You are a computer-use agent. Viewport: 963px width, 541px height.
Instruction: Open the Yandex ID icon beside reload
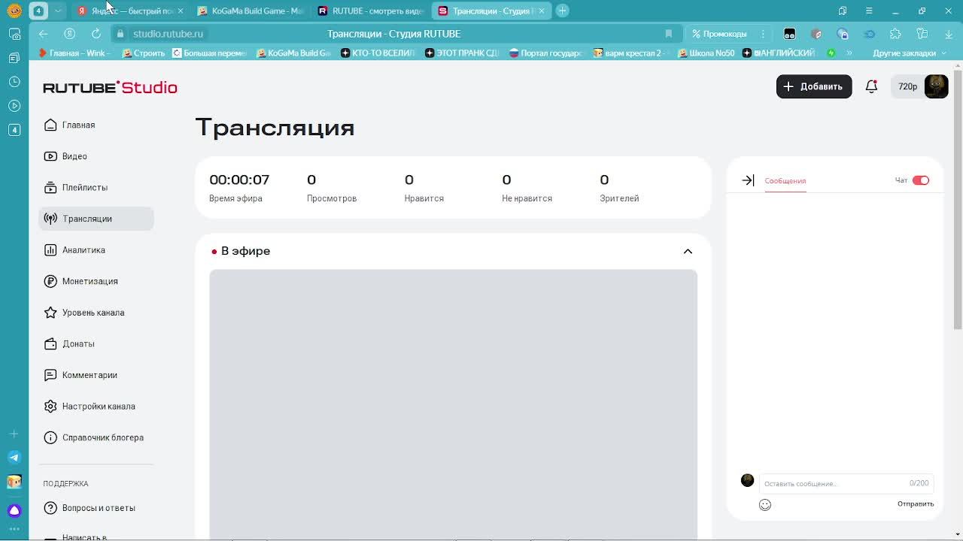(x=69, y=34)
